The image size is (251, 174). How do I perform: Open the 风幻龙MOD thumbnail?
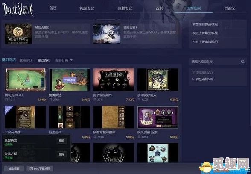pos(26,80)
